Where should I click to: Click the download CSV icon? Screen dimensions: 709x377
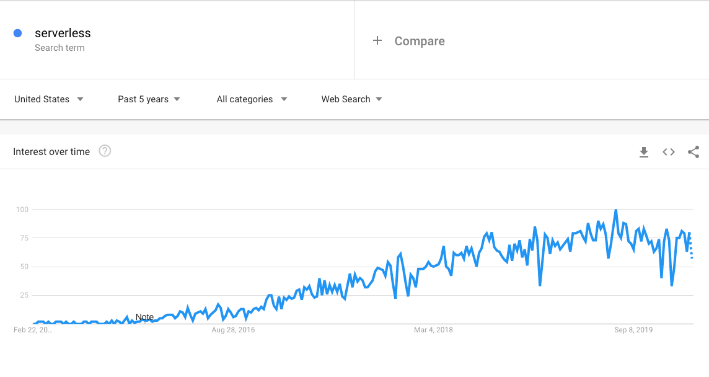(643, 151)
